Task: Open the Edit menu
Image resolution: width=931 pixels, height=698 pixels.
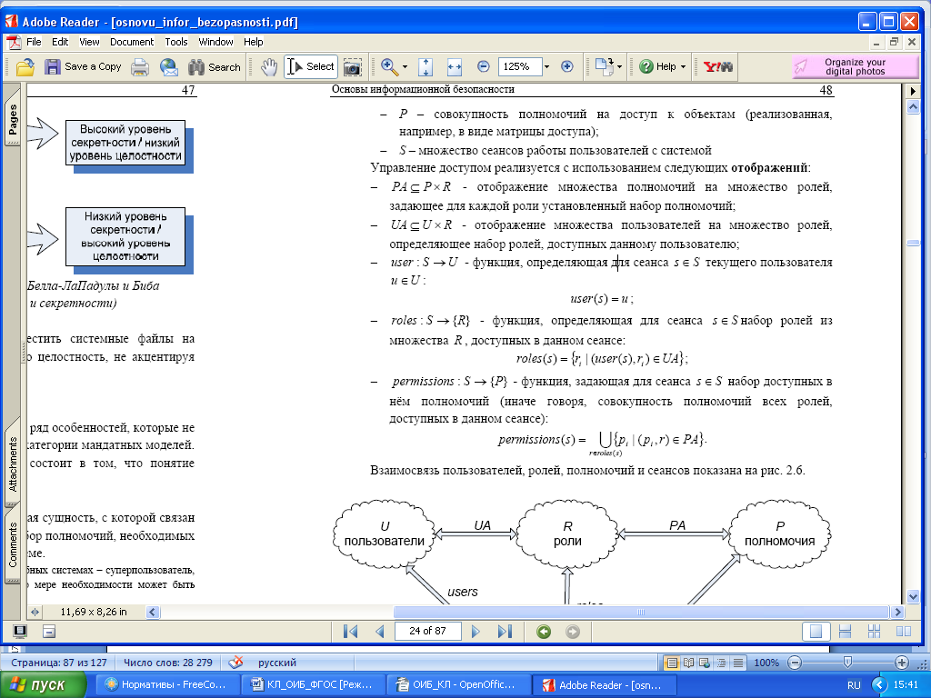Action: [60, 42]
